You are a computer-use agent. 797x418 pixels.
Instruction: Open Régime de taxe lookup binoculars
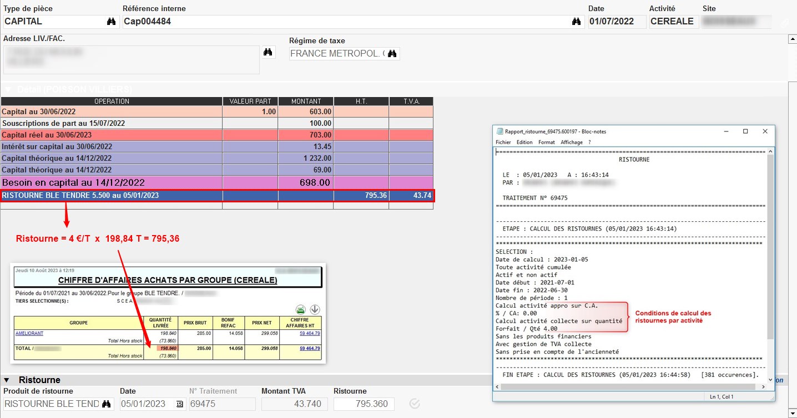tap(392, 54)
